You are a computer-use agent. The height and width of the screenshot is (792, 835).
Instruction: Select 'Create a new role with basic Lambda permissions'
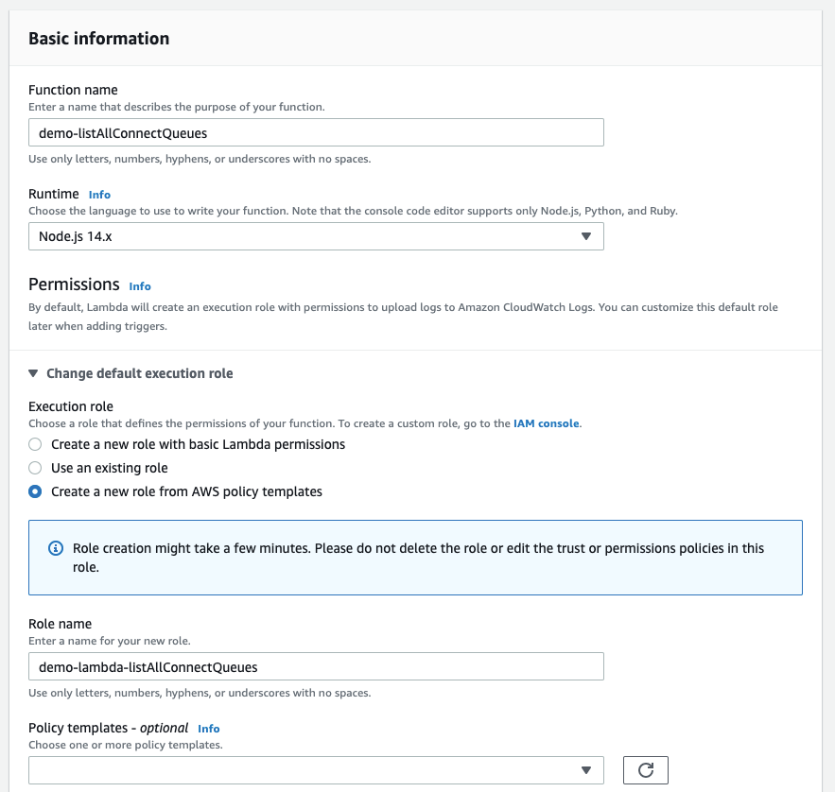click(x=35, y=444)
